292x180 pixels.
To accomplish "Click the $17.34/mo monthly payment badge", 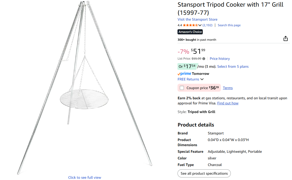I will [x=187, y=66].
